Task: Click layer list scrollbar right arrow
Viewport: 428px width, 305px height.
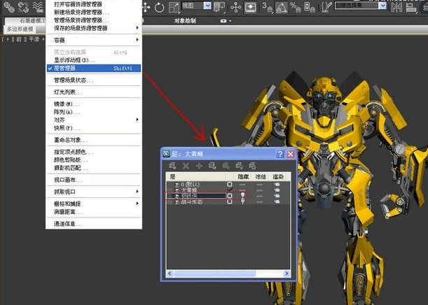Action: pyautogui.click(x=287, y=273)
